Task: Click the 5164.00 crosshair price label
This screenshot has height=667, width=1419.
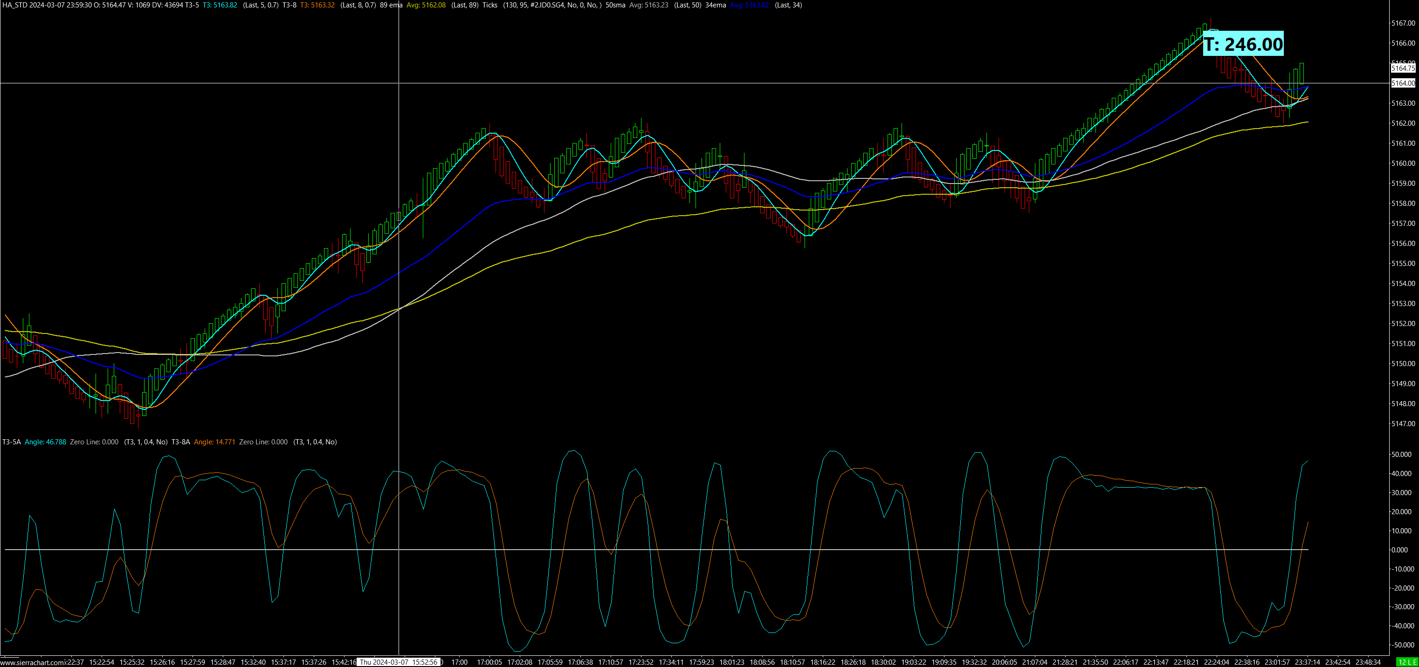Action: tap(1403, 83)
